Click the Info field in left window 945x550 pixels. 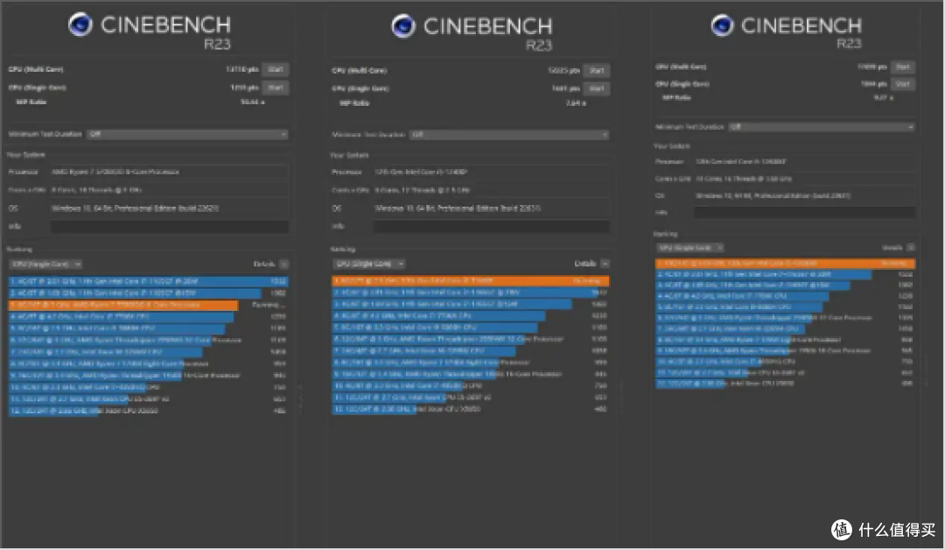click(170, 227)
